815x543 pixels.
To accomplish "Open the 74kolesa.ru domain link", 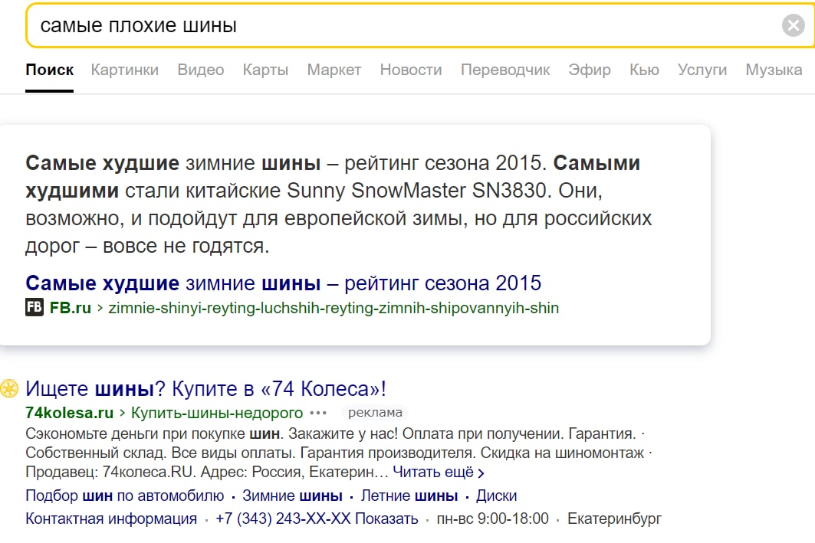I will [70, 413].
